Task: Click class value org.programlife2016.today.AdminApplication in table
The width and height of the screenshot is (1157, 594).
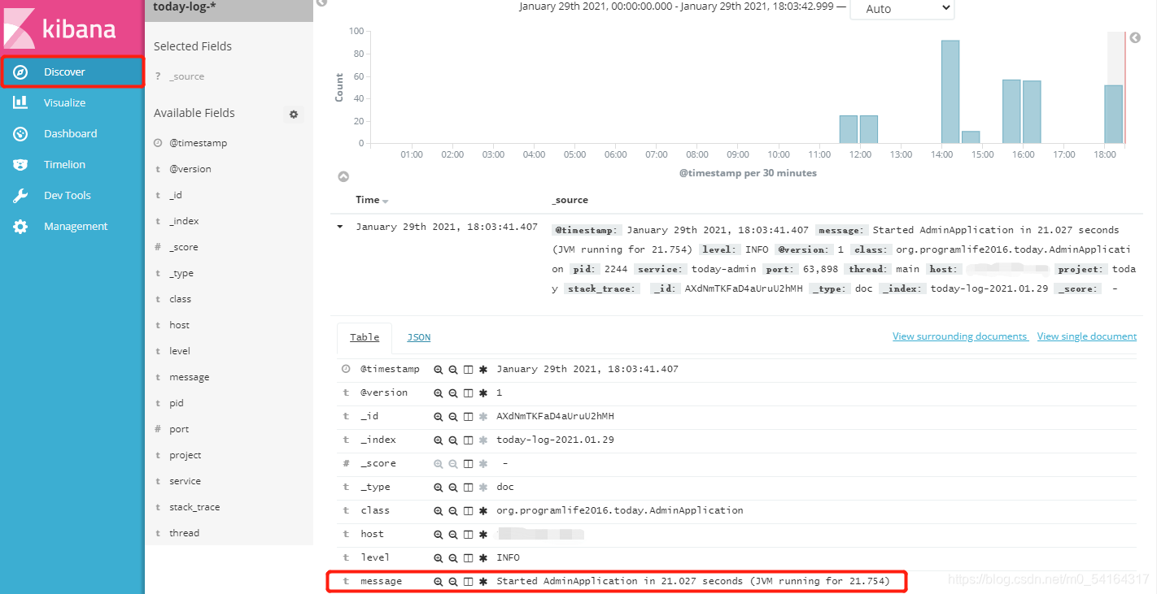Action: 620,511
